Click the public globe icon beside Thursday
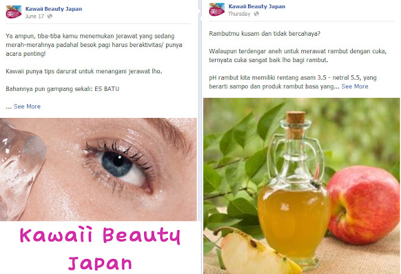401x274 pixels. point(256,14)
